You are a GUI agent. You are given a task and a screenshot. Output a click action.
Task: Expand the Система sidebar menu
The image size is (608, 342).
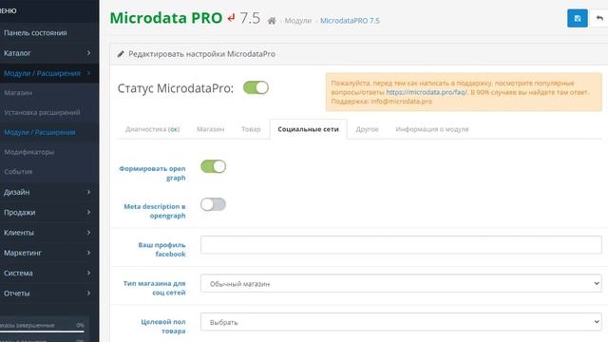(x=49, y=273)
